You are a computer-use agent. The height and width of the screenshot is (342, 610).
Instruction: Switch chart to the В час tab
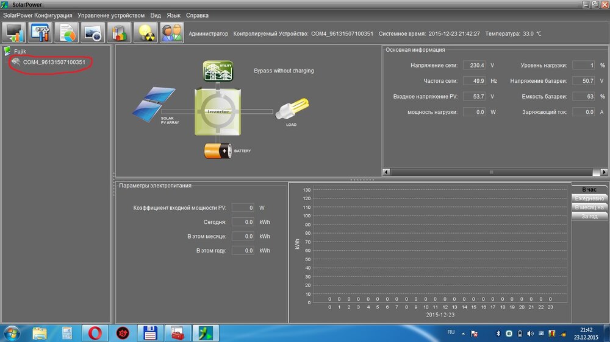589,190
